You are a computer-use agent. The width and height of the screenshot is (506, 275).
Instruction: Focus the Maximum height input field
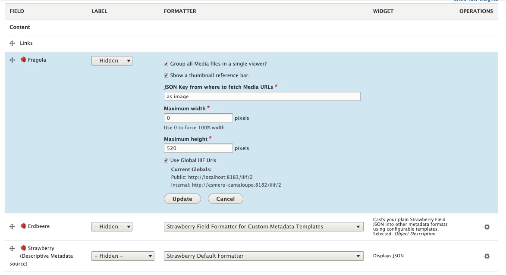tap(198, 148)
